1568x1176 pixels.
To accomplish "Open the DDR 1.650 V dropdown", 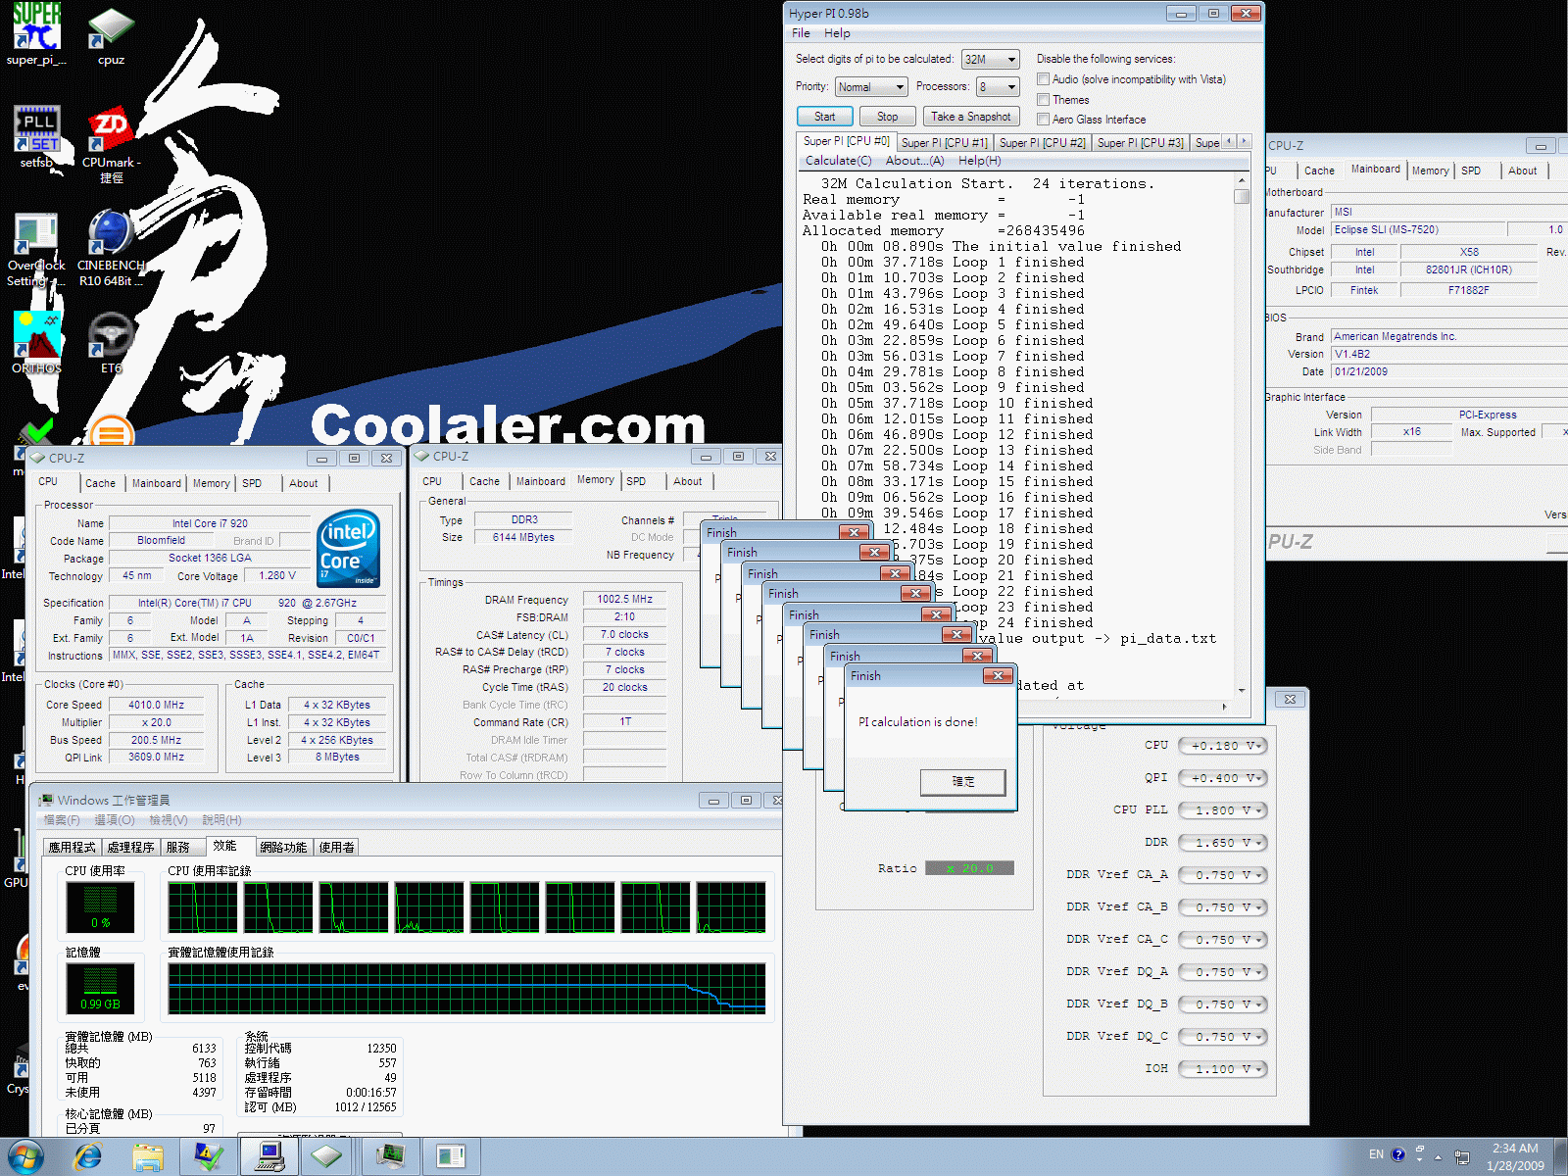I will pyautogui.click(x=1222, y=843).
